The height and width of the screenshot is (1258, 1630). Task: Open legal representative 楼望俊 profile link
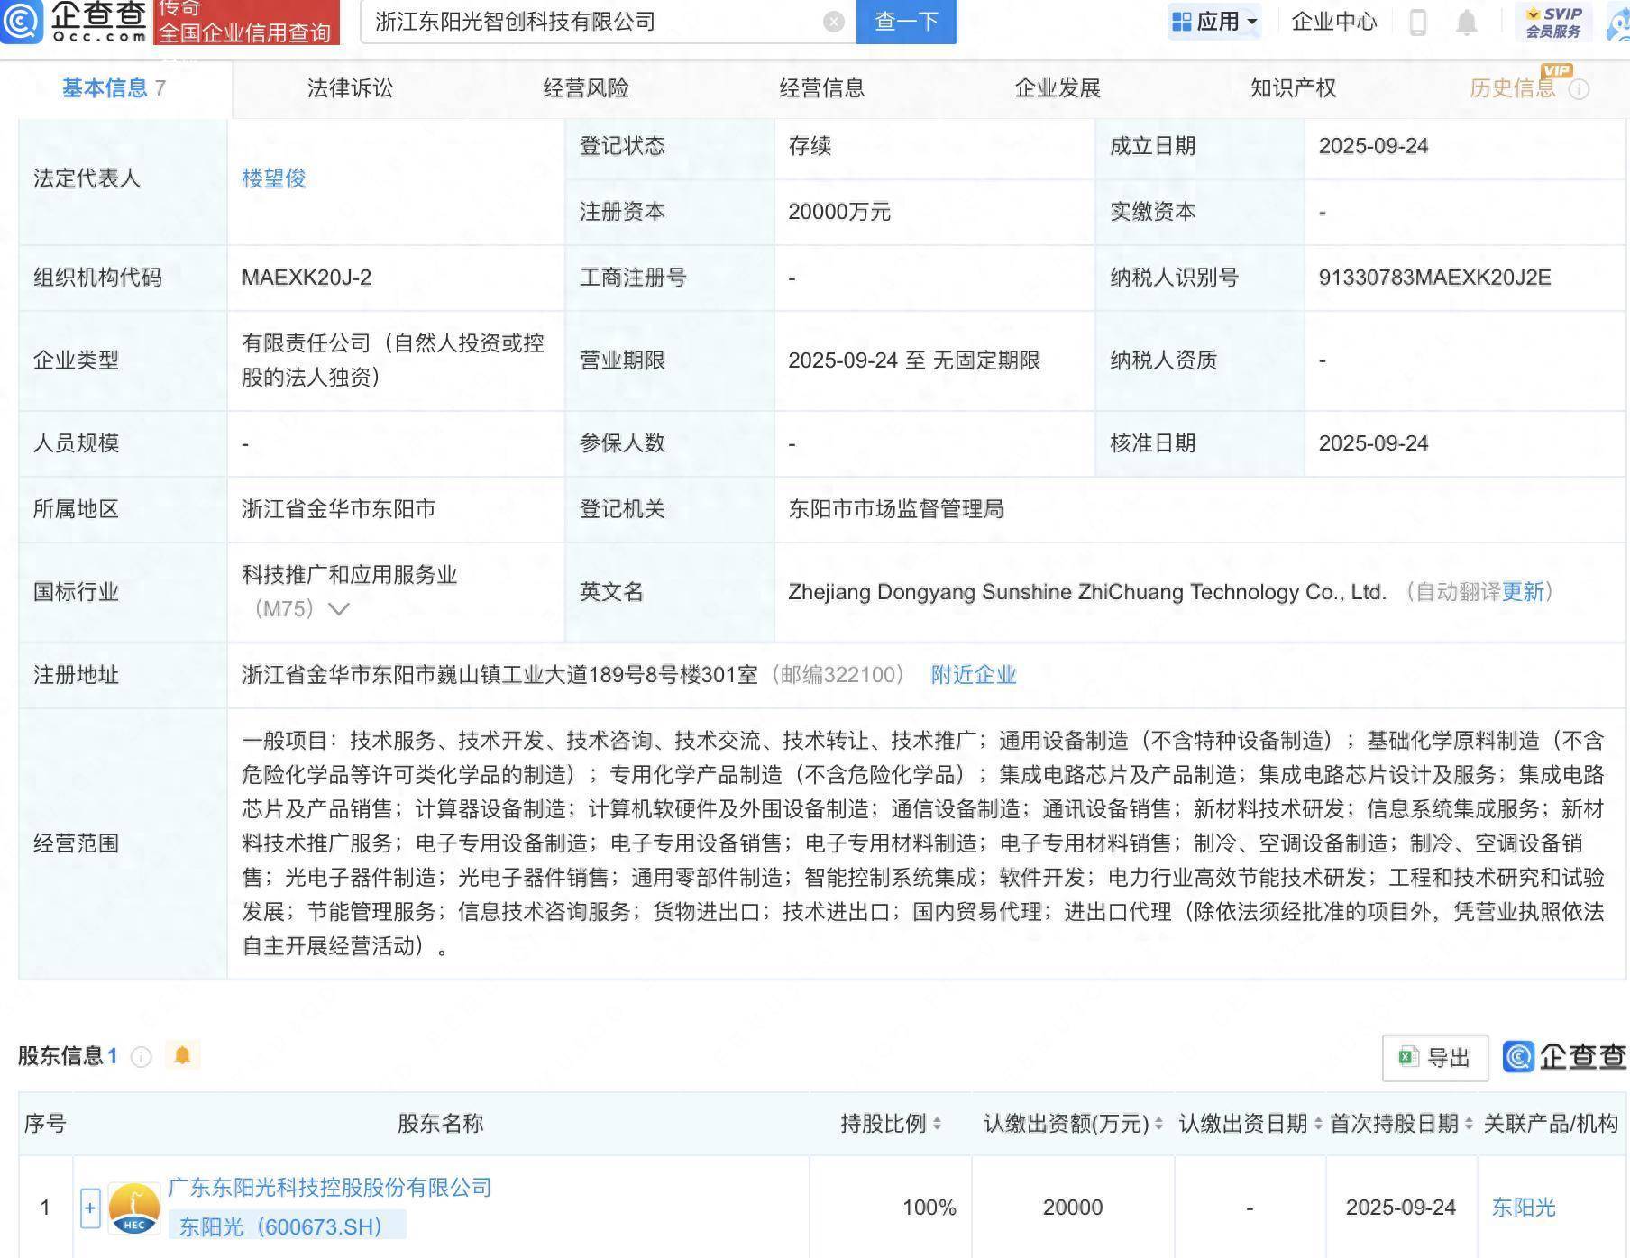[x=272, y=178]
